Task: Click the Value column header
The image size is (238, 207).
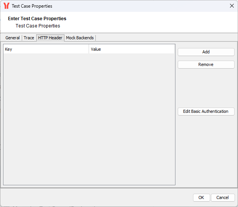Action: pyautogui.click(x=132, y=49)
